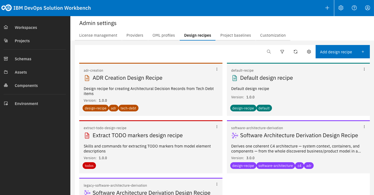The image size is (374, 195).
Task: Open the filter funnel in recipes toolbar
Action: click(x=282, y=52)
